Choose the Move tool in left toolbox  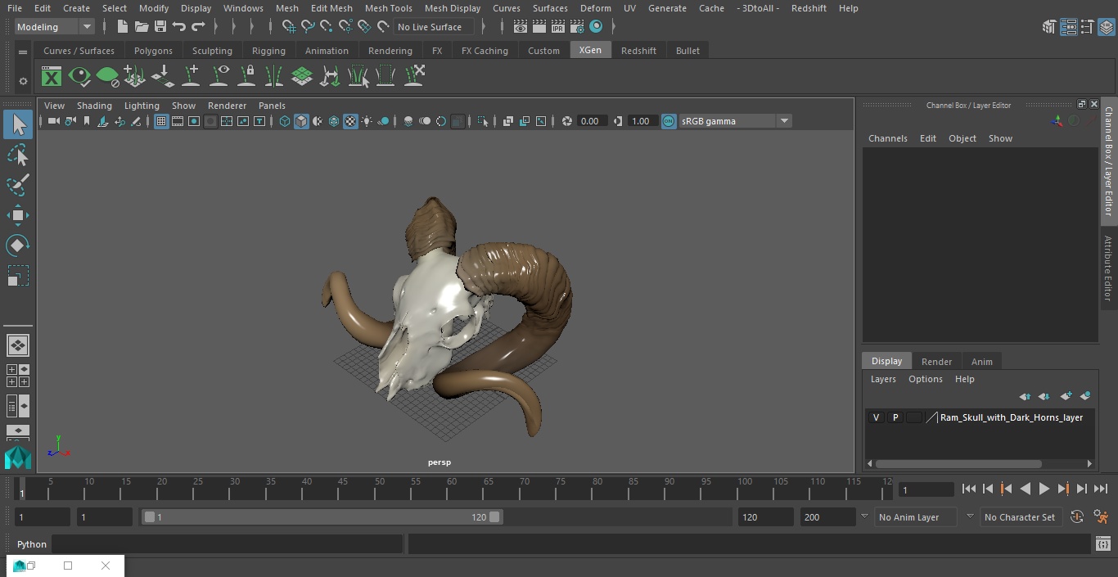click(18, 216)
